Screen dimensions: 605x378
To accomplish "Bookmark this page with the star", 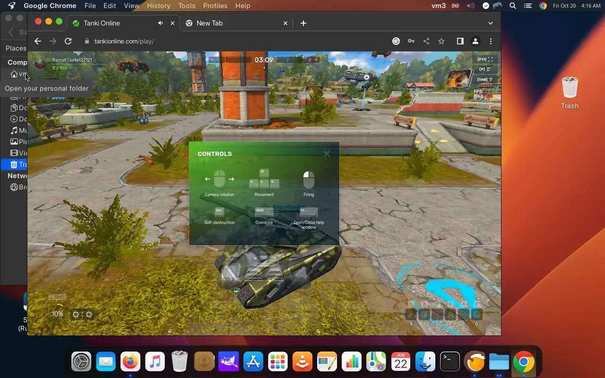I will 441,41.
